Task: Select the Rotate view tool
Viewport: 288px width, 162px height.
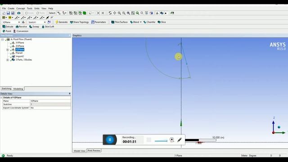Action: click(110, 13)
